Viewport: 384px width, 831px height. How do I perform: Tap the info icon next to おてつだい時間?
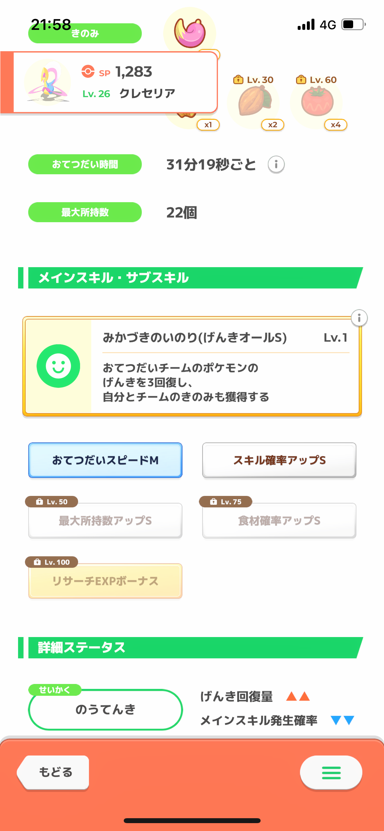pyautogui.click(x=276, y=164)
